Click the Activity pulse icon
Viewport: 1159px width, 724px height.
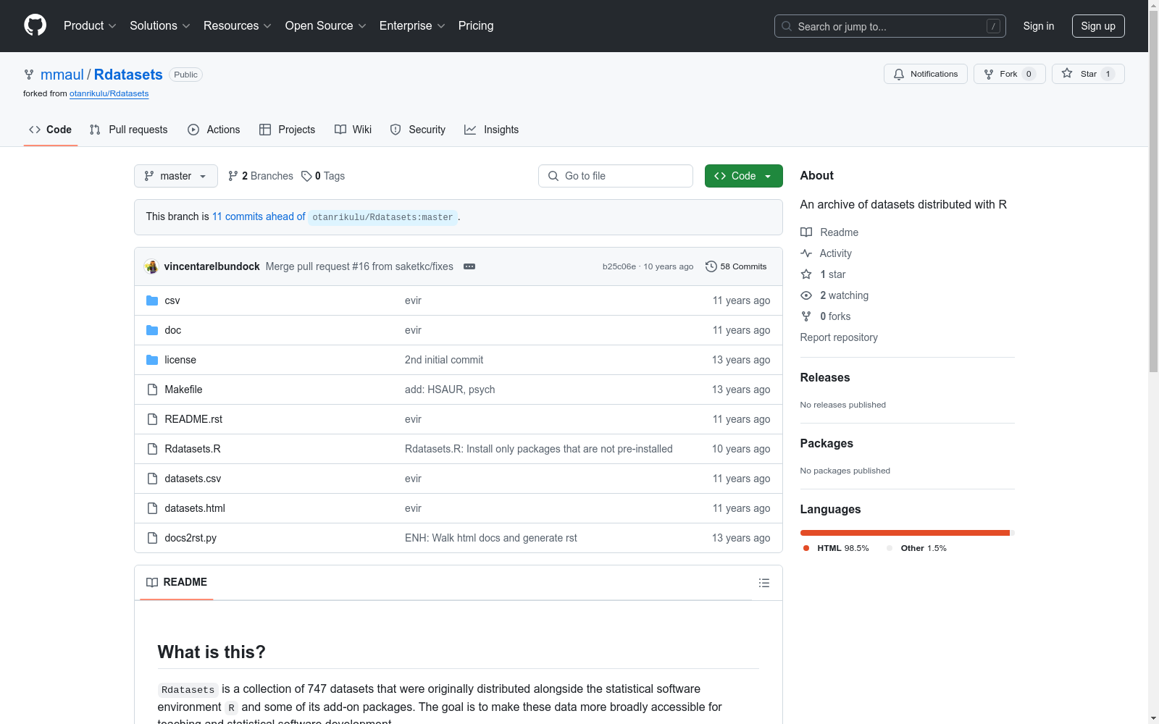806,253
